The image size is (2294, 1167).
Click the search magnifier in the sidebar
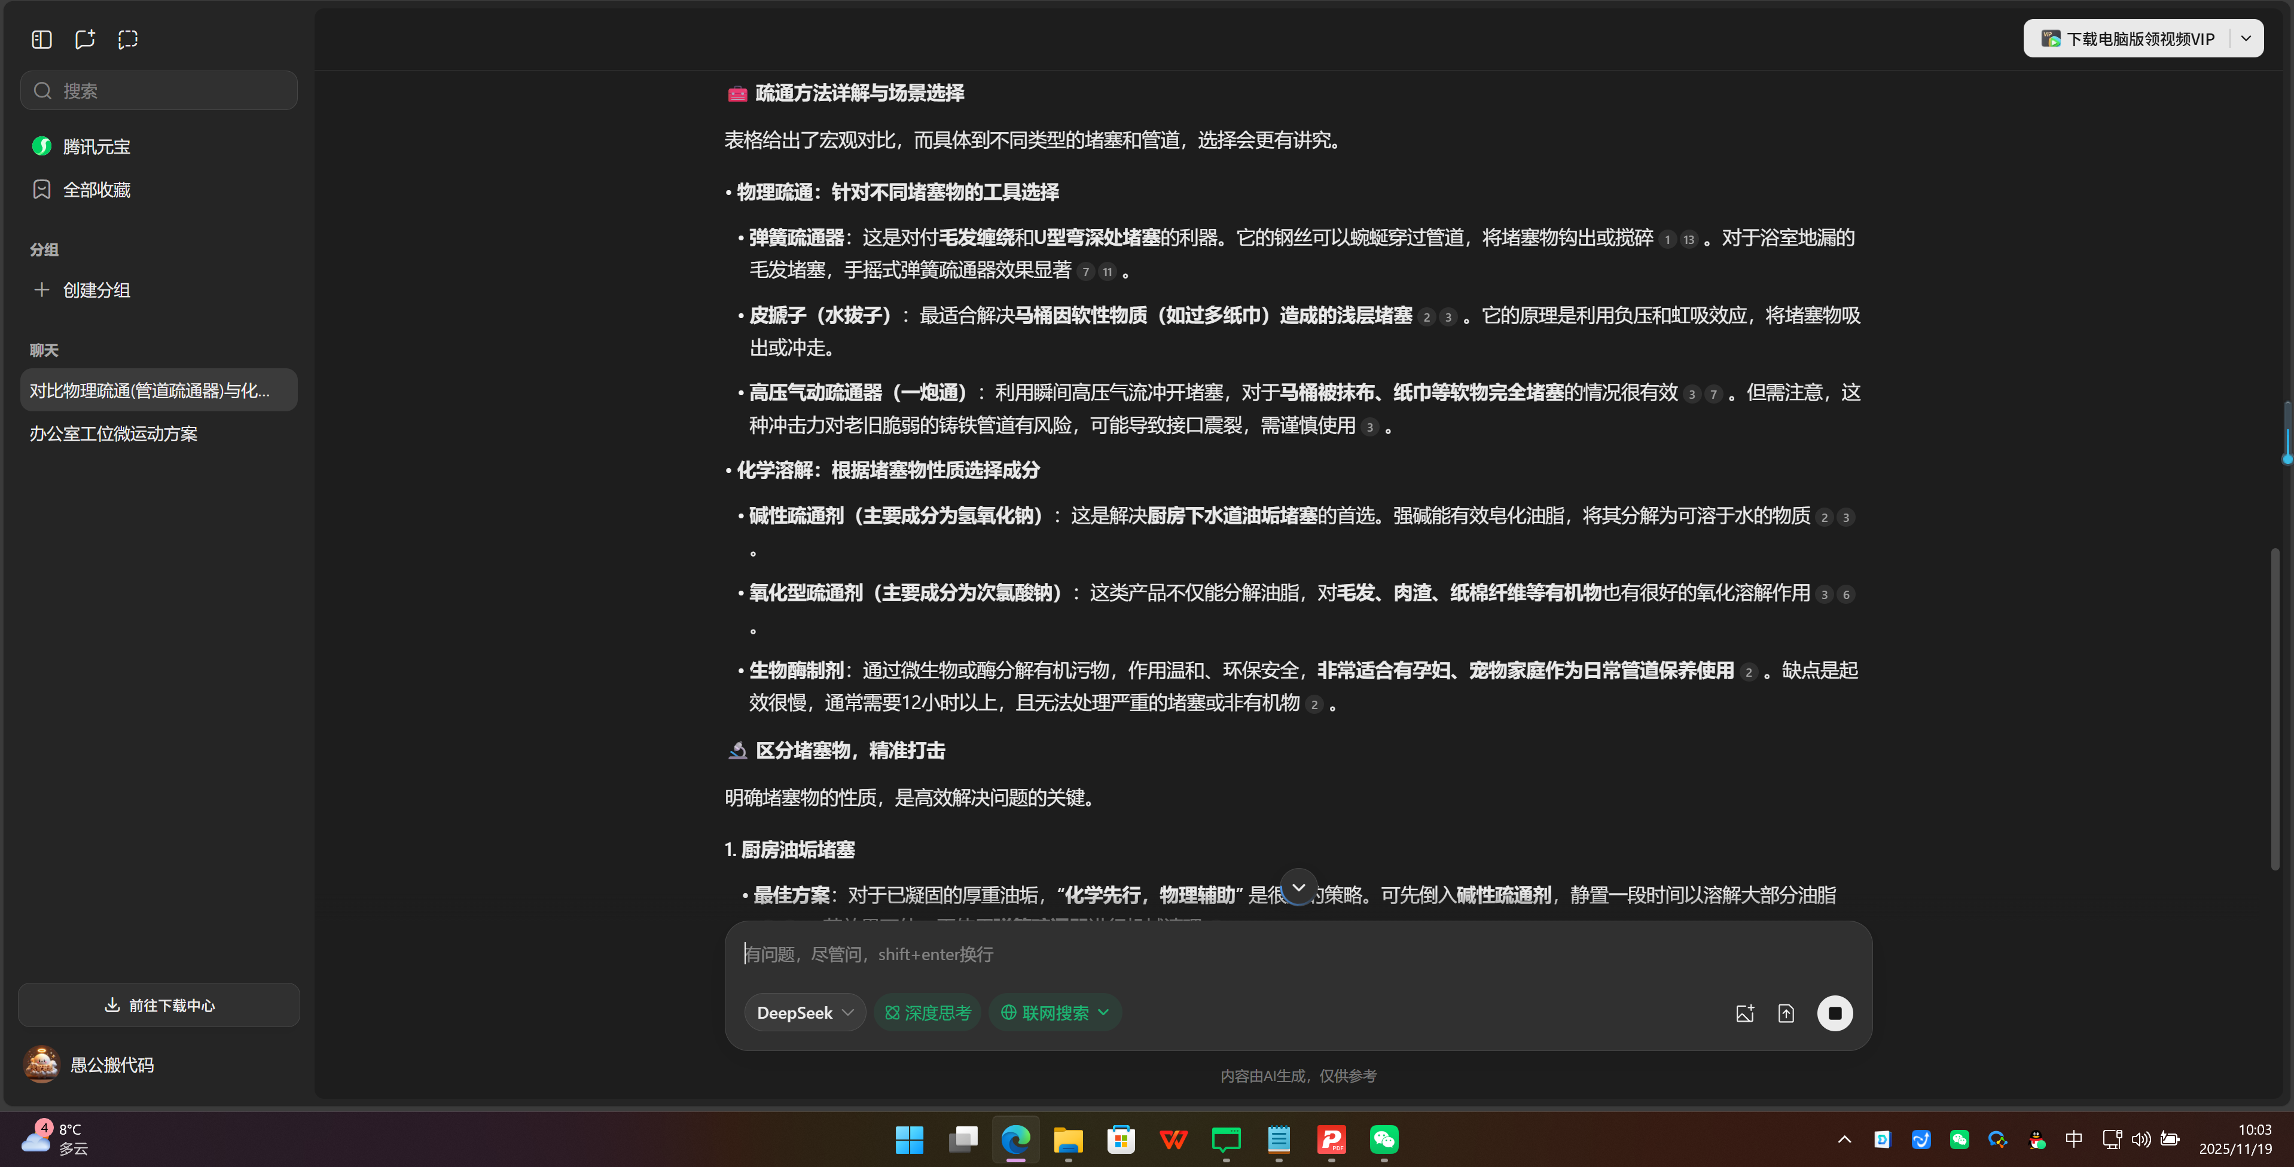[x=42, y=90]
